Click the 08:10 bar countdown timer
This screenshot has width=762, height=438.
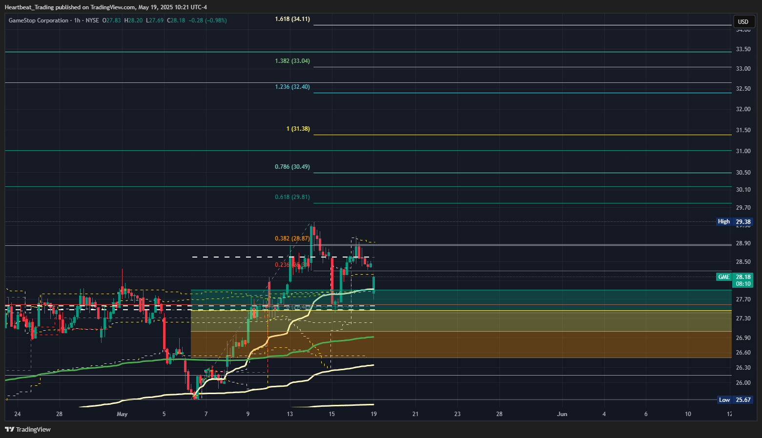(x=743, y=284)
